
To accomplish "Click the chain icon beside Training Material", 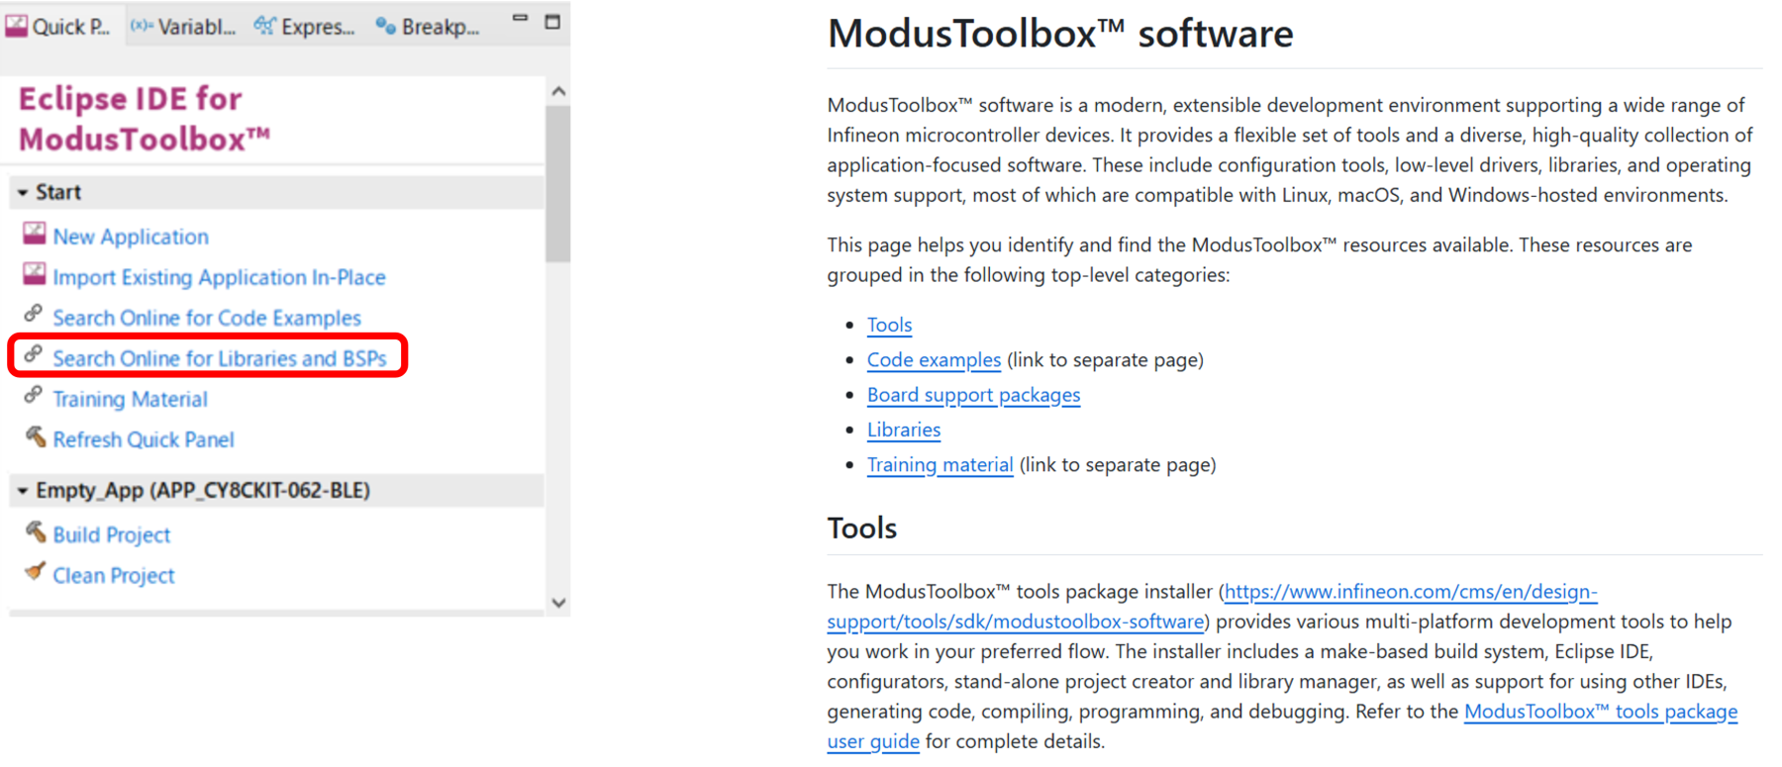I will click(x=34, y=396).
